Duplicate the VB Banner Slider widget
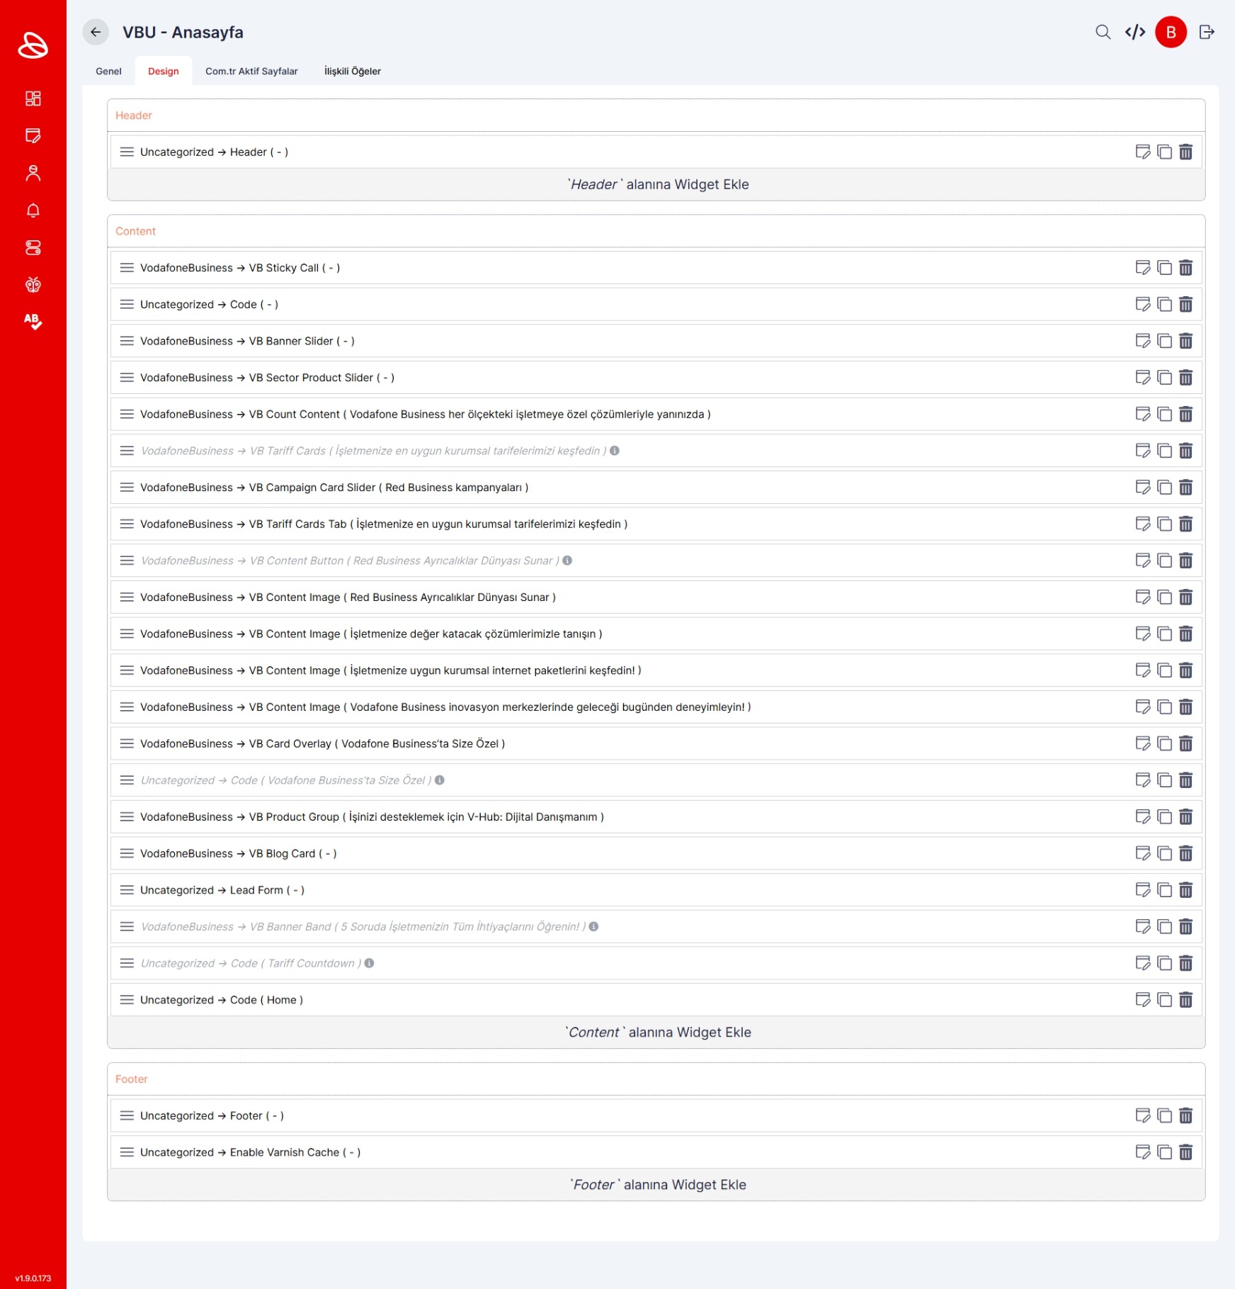 [x=1164, y=341]
